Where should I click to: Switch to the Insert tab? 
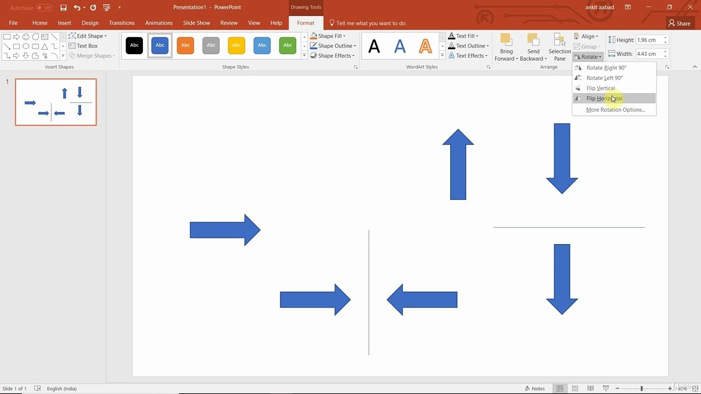(65, 23)
